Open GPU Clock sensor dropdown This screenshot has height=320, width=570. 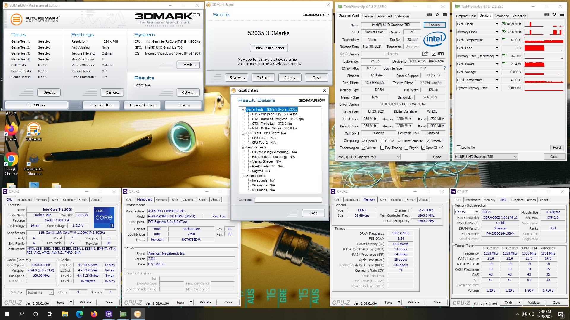point(497,24)
